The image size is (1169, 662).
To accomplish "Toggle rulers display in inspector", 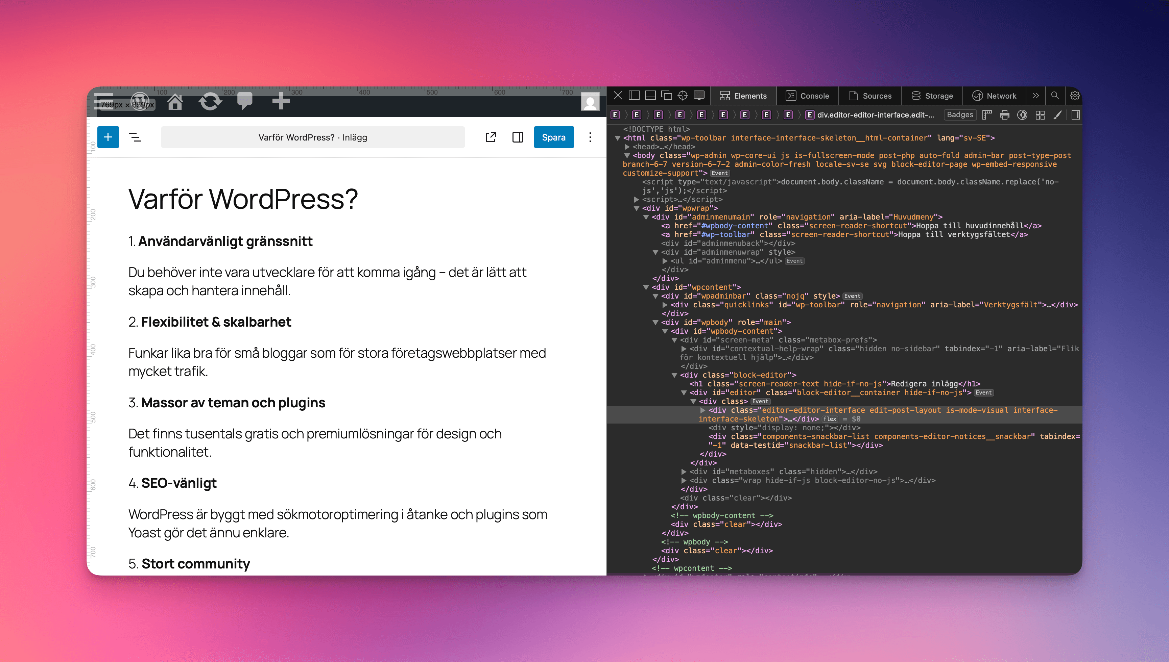I will tap(986, 114).
